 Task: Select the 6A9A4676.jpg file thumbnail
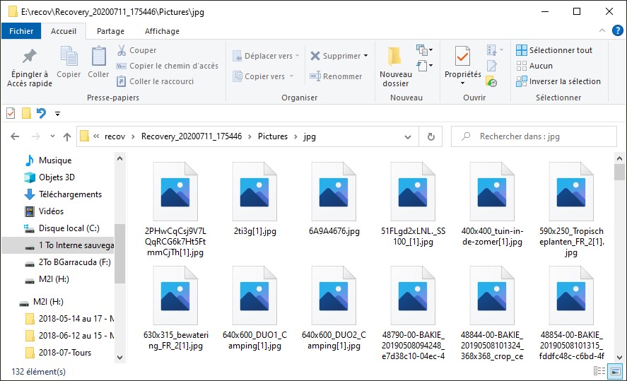tap(334, 192)
